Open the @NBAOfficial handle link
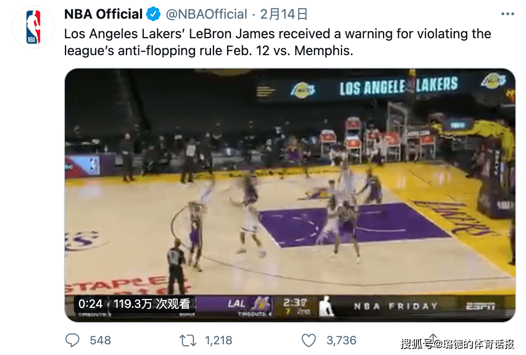 (206, 15)
